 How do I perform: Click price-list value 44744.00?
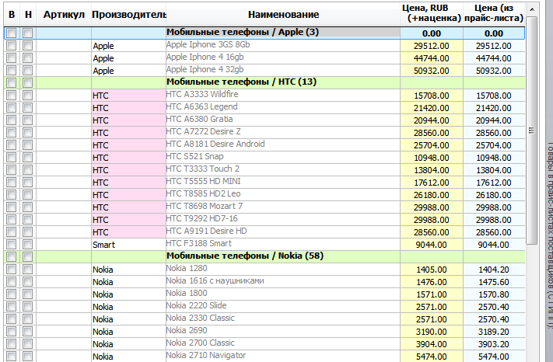[494, 58]
